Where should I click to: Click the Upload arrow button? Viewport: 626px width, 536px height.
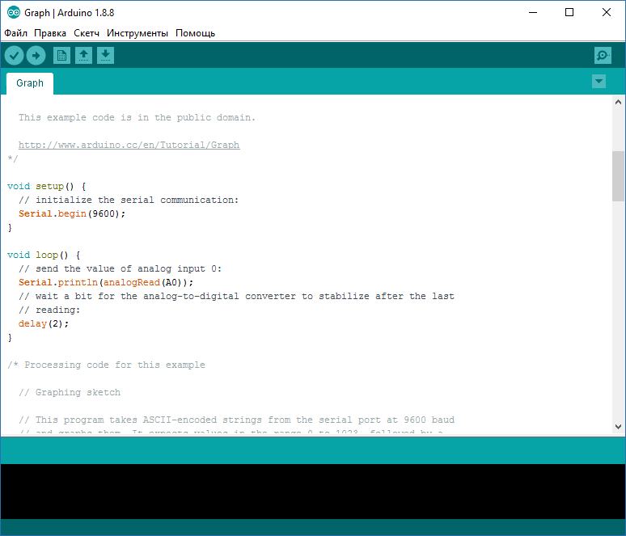36,56
